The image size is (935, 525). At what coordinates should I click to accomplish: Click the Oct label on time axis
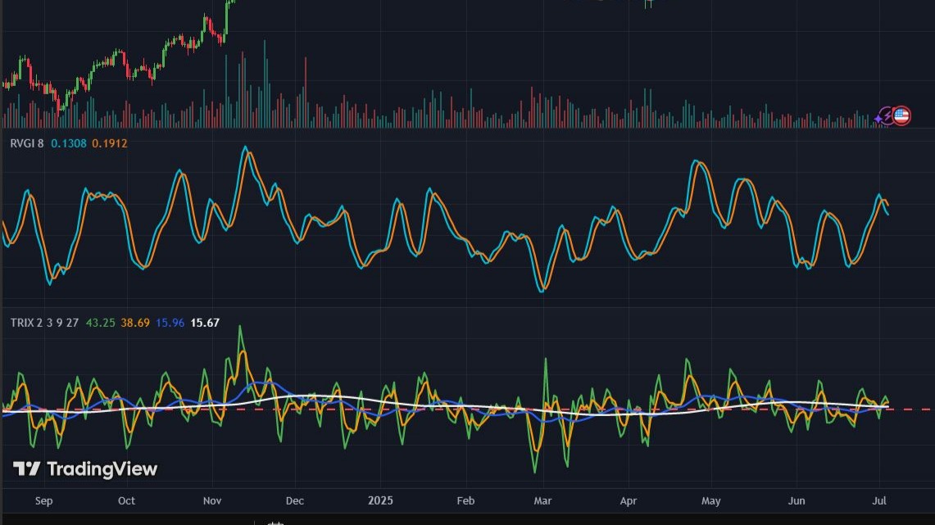(126, 500)
